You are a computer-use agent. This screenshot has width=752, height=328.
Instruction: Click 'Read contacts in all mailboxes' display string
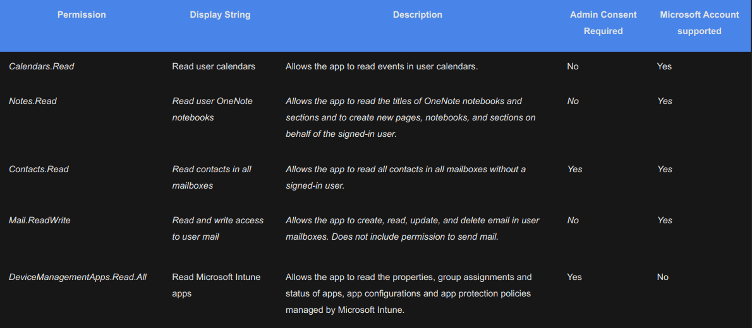(x=212, y=177)
